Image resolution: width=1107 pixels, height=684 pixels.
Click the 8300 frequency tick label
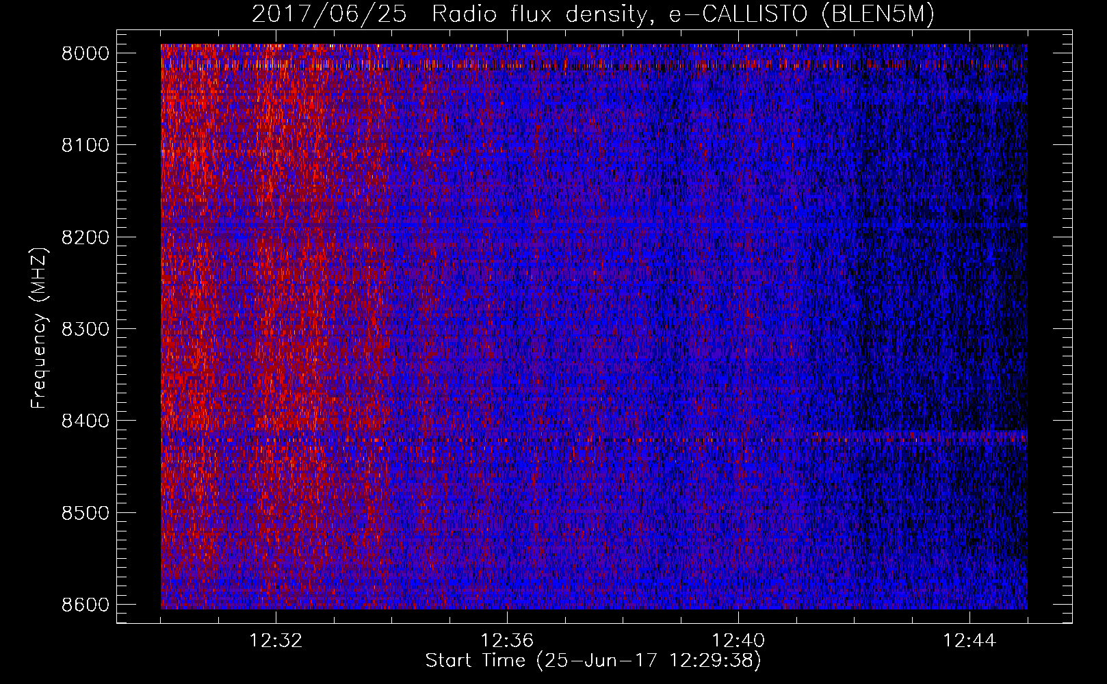86,329
